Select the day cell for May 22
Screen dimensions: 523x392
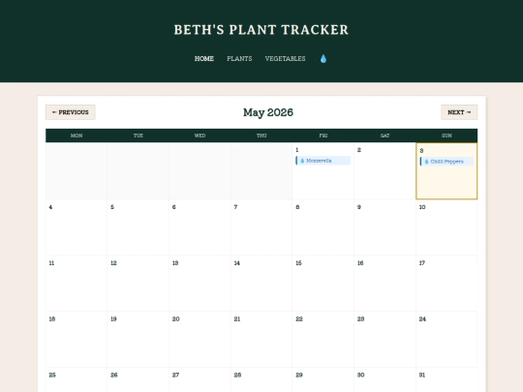323,340
